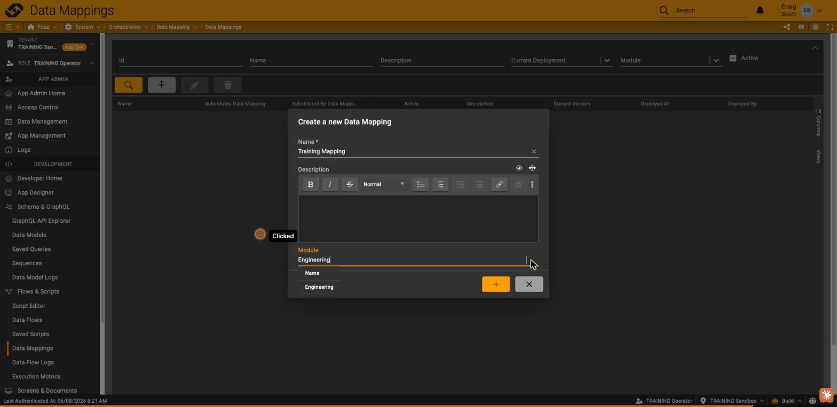837x407 pixels.
Task: Click the orange plus create button
Action: click(496, 284)
